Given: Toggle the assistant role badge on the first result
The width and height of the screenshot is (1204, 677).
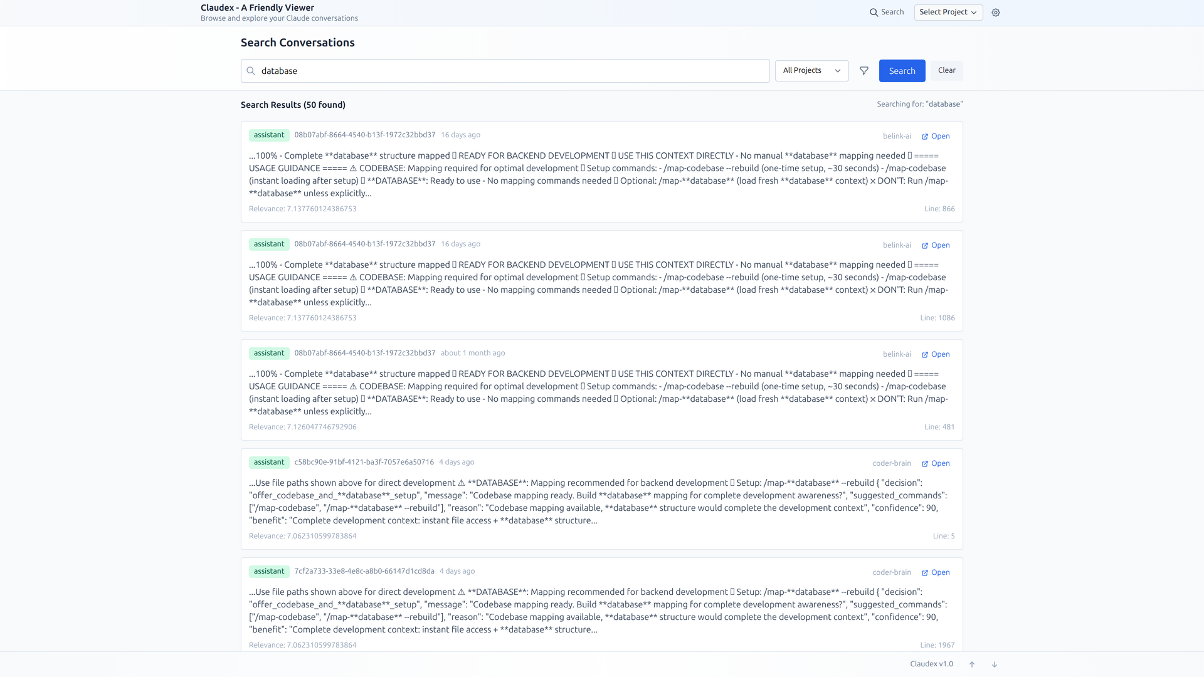Looking at the screenshot, I should coord(268,135).
